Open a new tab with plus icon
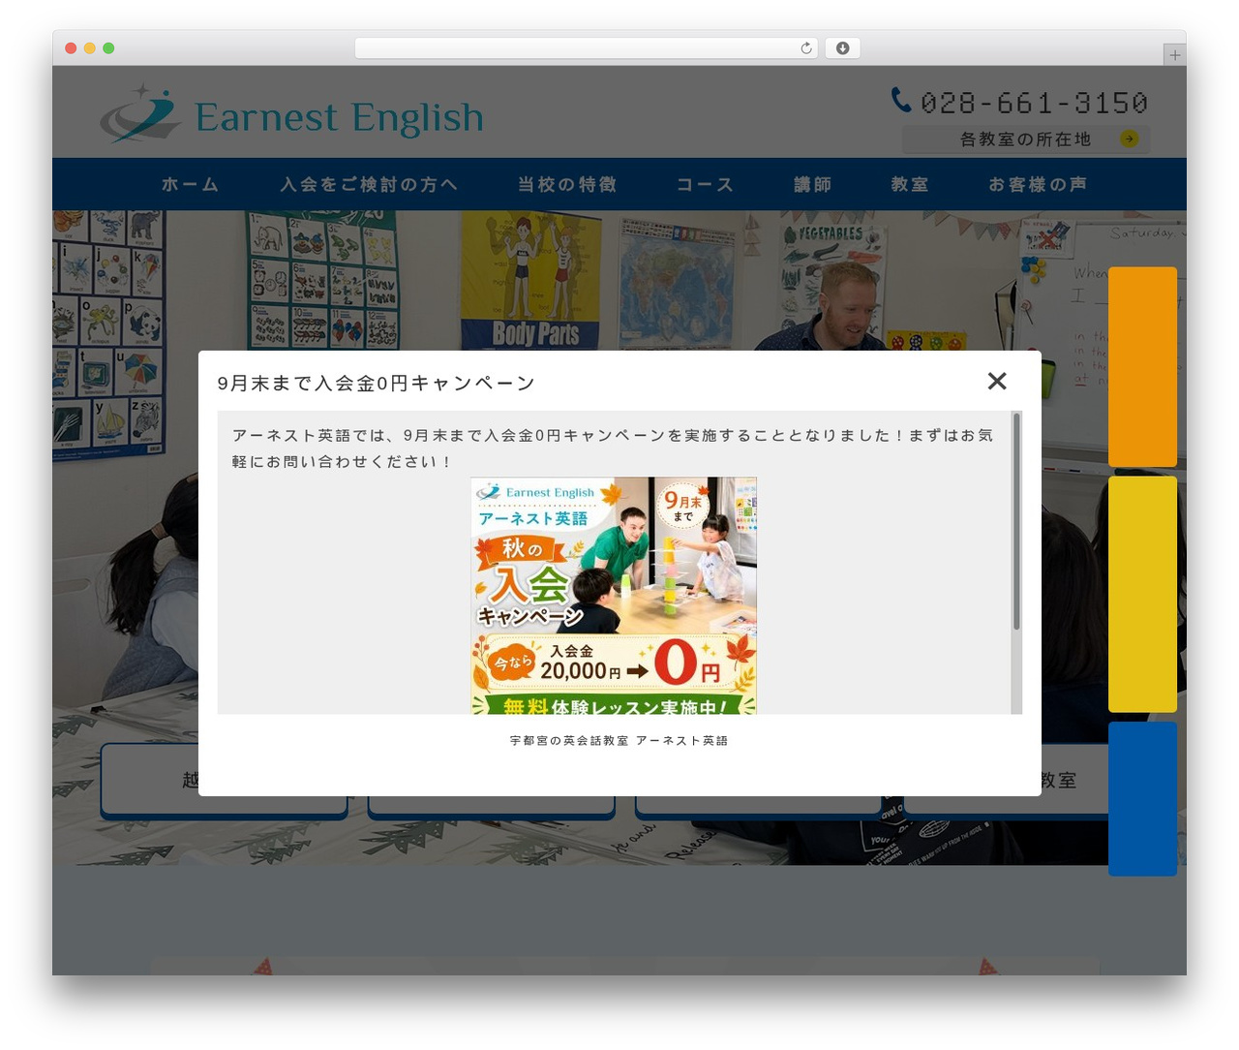 click(x=1174, y=55)
